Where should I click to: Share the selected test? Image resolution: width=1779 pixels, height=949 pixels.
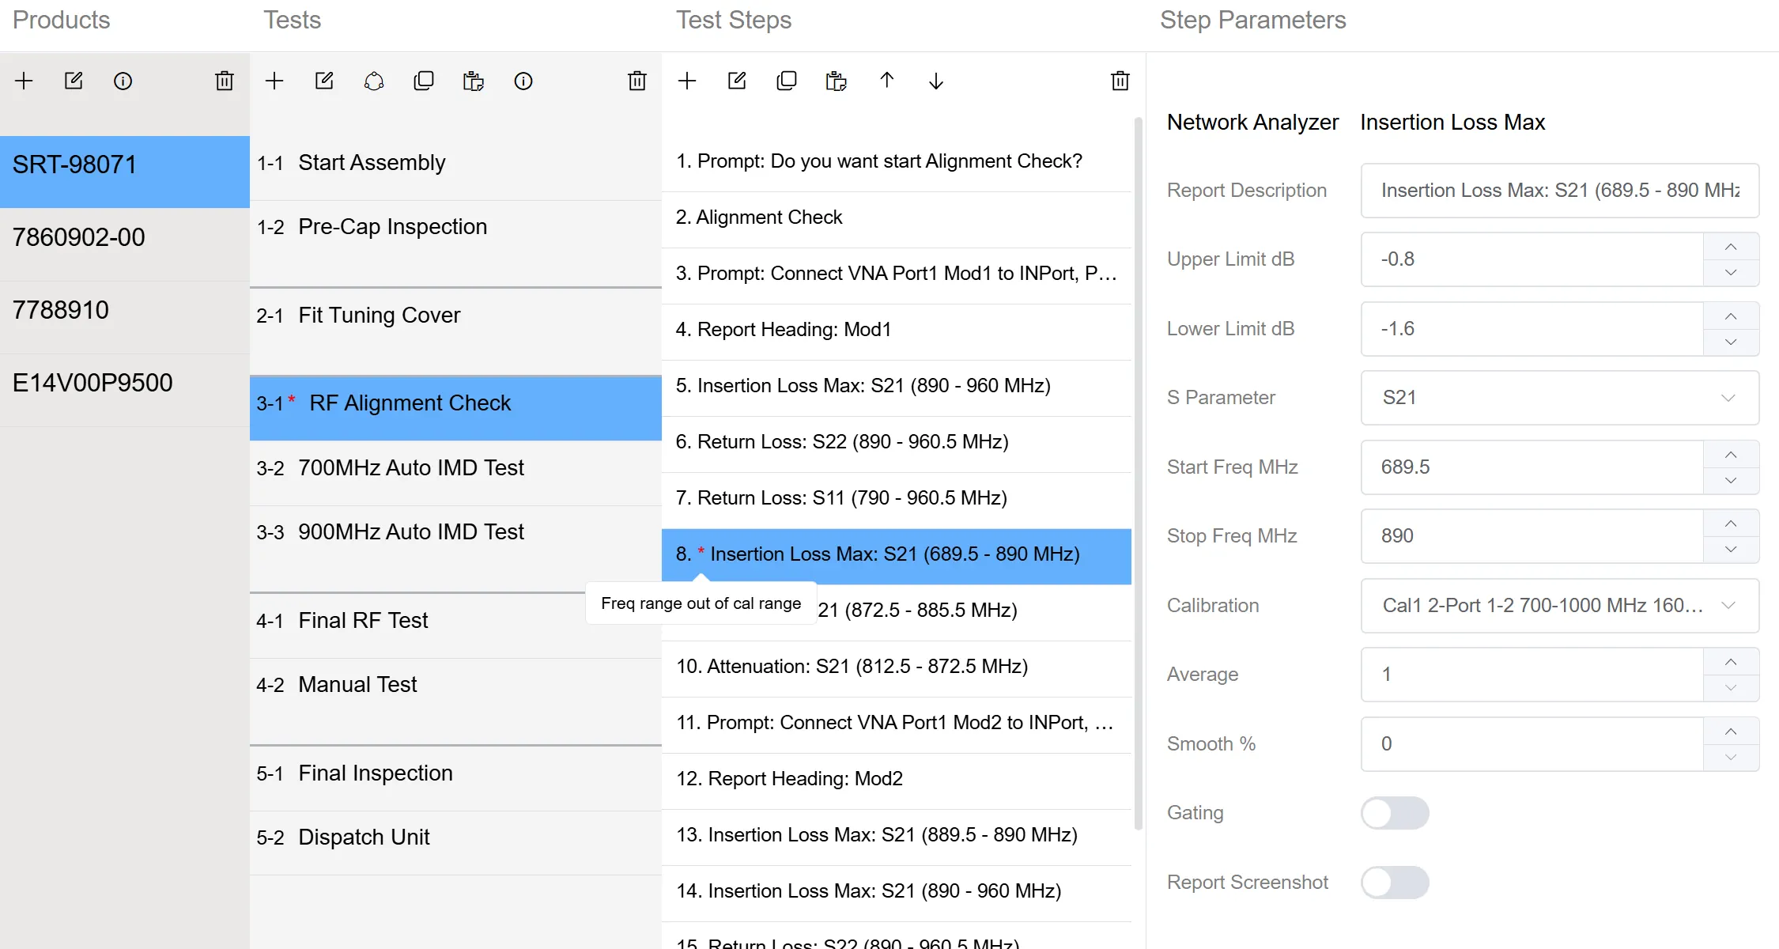[374, 81]
